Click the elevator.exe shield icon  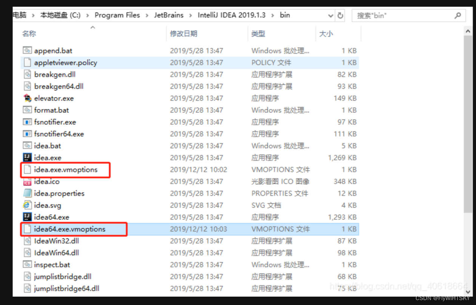27,98
